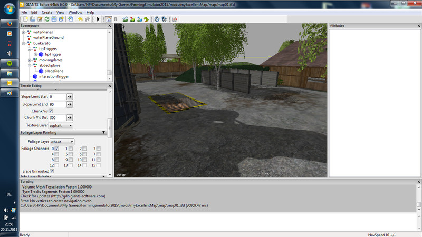Collapse the tipTriggers tree node

pyautogui.click(x=30, y=49)
